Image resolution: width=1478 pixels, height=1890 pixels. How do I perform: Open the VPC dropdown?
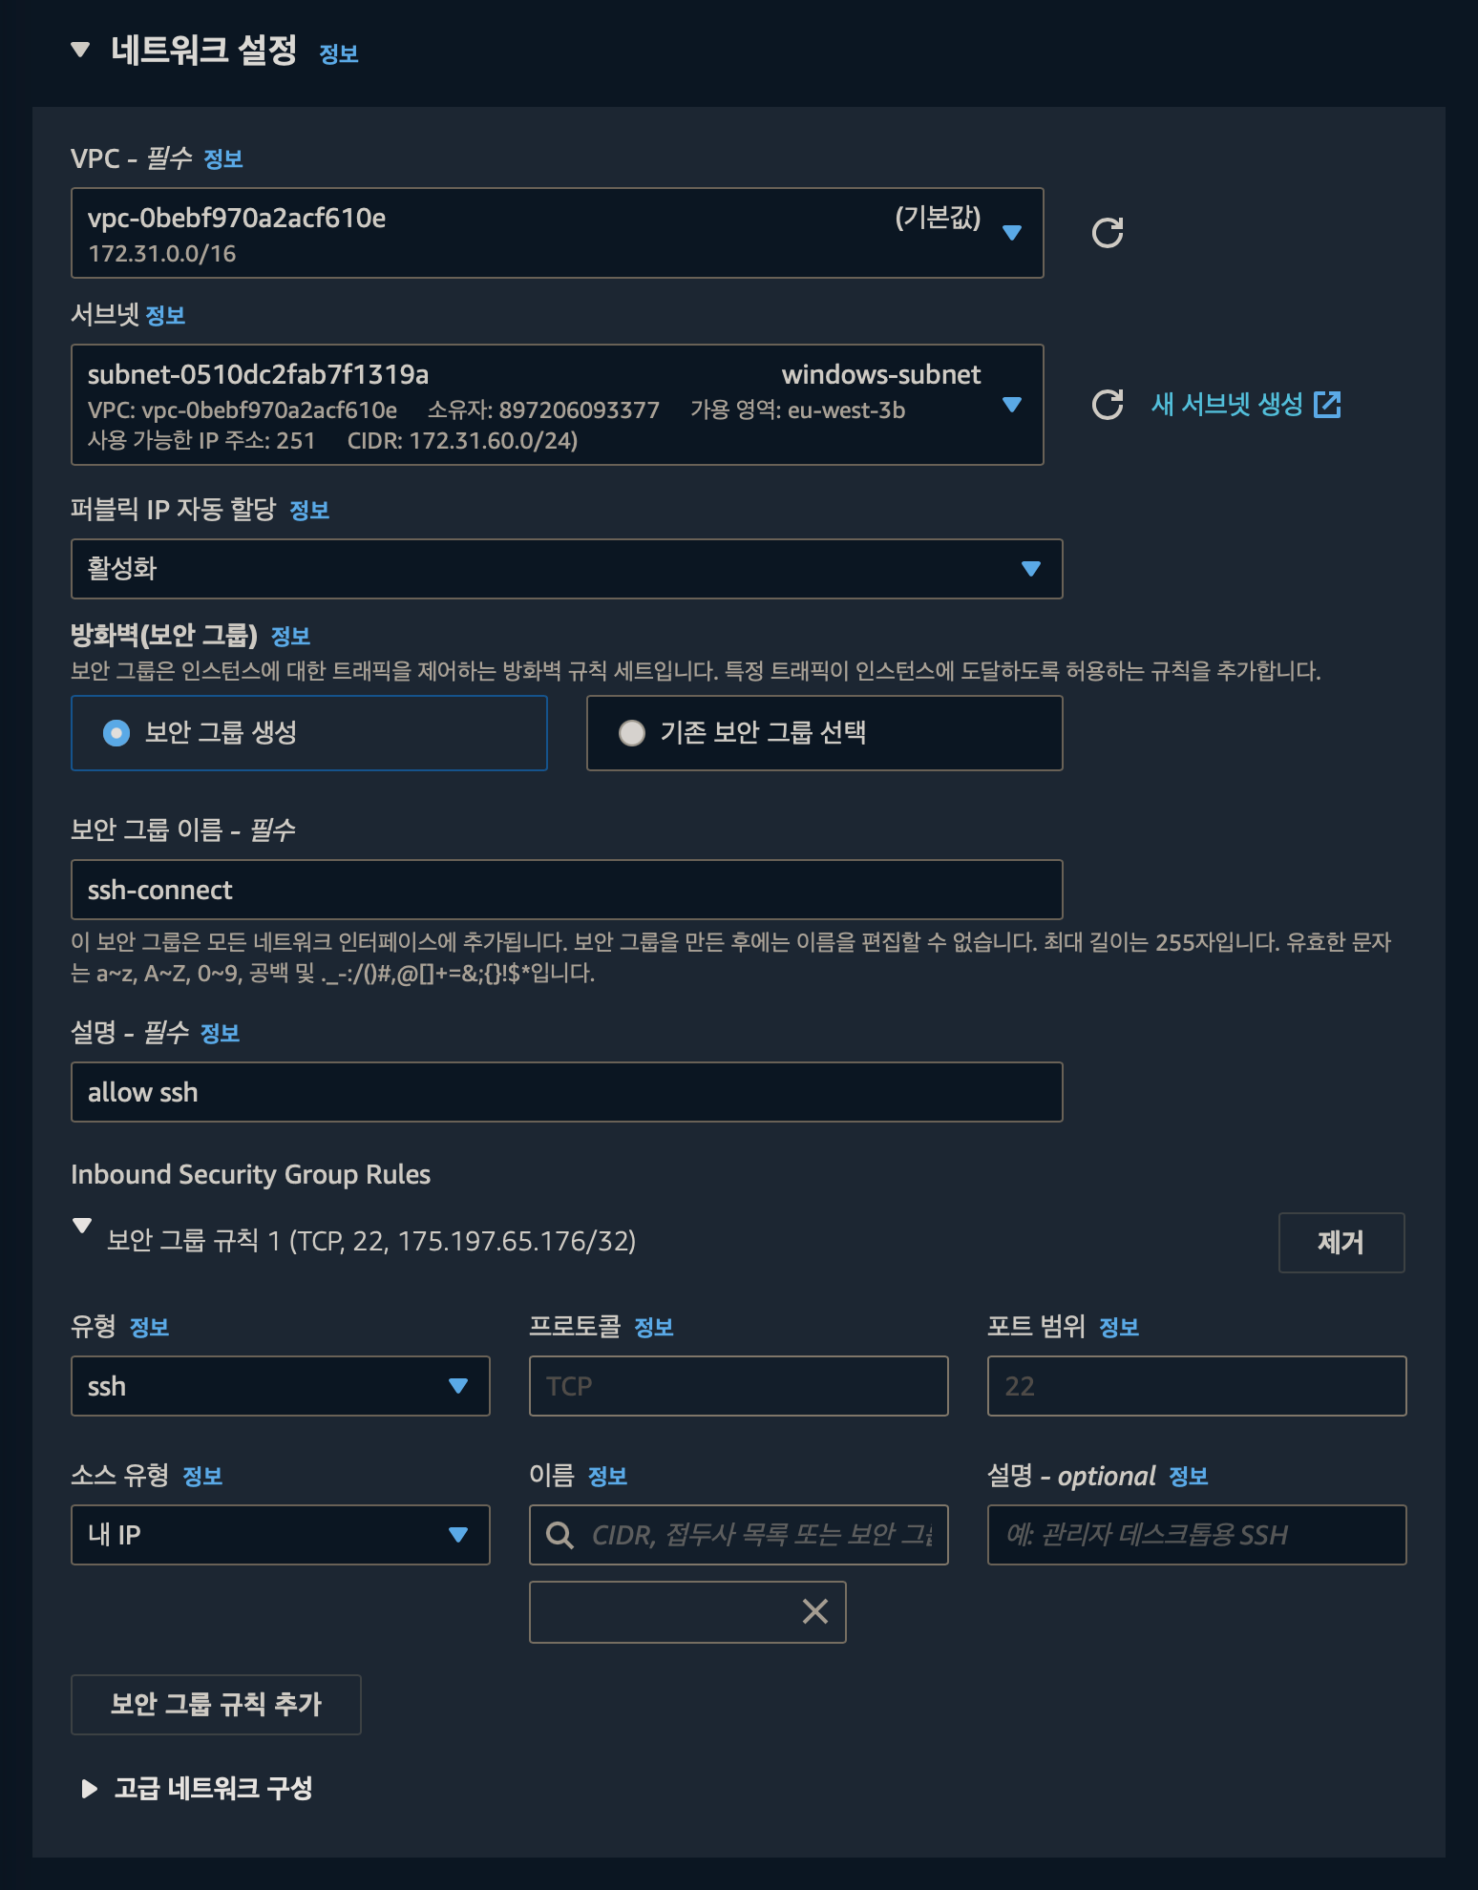(x=557, y=233)
